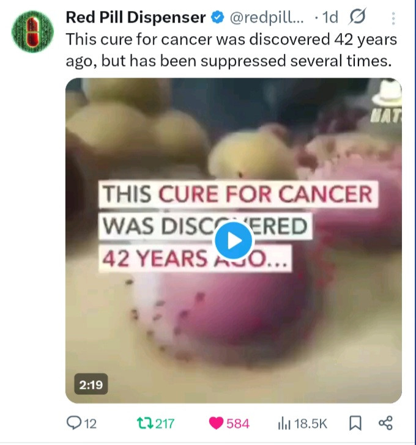
Task: Click the share icon
Action: (x=385, y=423)
